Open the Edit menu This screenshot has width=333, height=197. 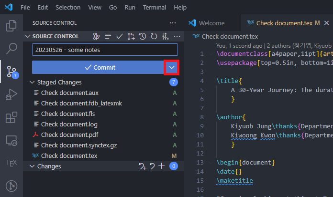tap(43, 8)
